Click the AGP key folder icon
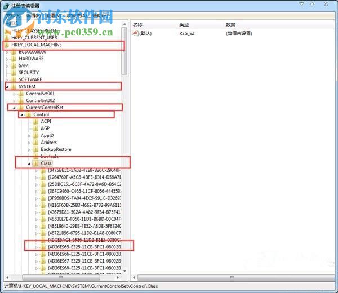The height and width of the screenshot is (293, 338). point(35,128)
